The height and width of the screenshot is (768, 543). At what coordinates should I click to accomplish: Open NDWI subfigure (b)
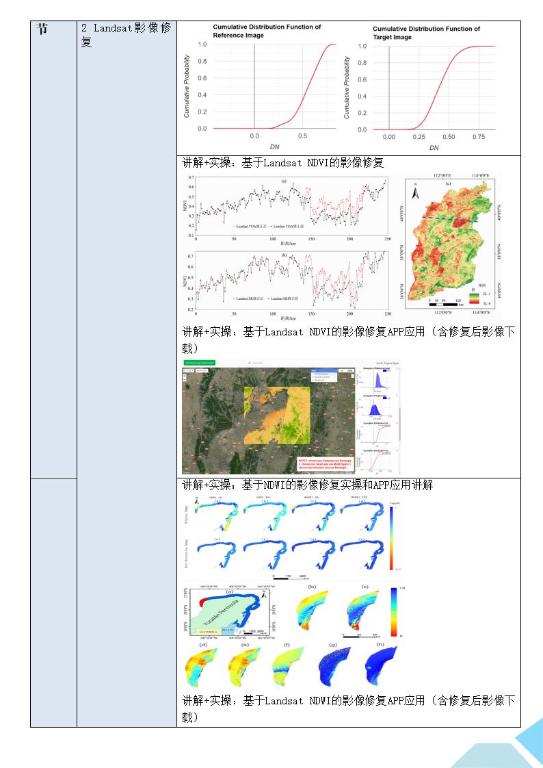(x=312, y=609)
